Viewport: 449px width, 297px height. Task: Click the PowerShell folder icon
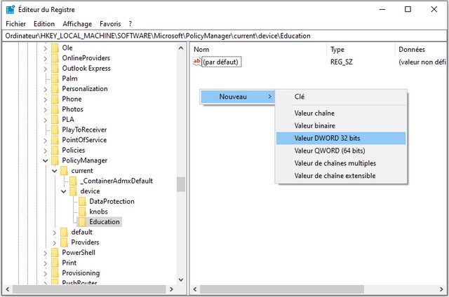click(x=55, y=253)
